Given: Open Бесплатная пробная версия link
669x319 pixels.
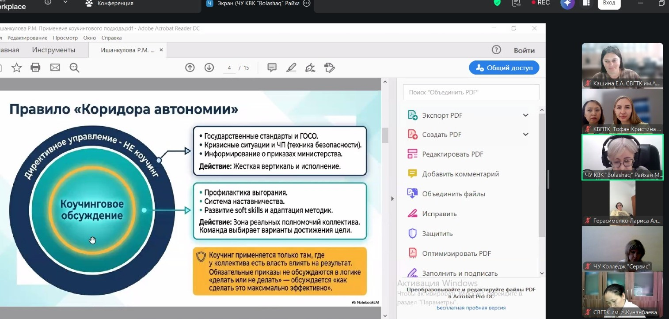Looking at the screenshot, I should coord(471,308).
